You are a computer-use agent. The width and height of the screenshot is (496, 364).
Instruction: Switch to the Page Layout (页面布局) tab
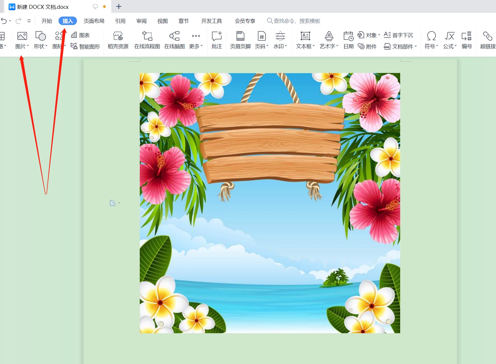[94, 21]
